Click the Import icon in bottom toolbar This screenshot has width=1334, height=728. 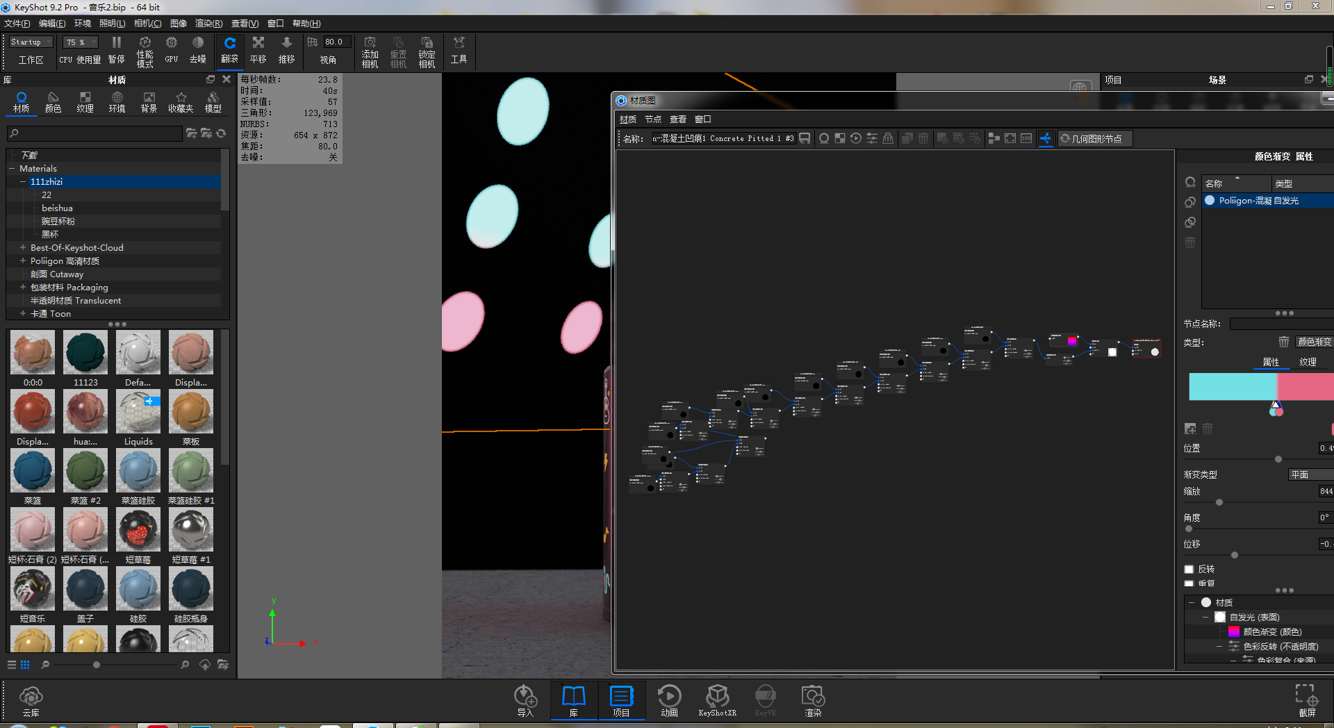525,700
